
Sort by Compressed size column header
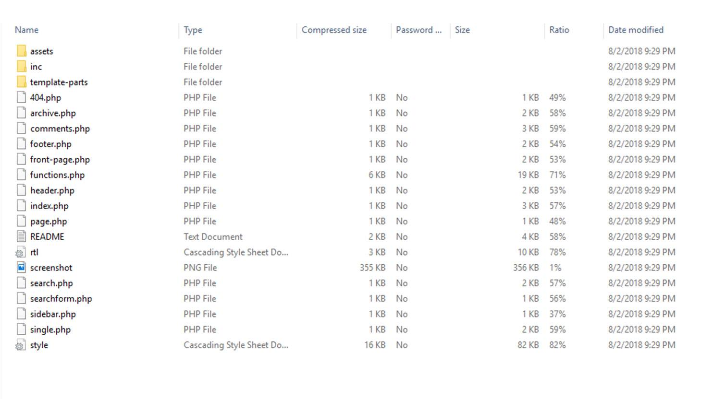coord(334,30)
